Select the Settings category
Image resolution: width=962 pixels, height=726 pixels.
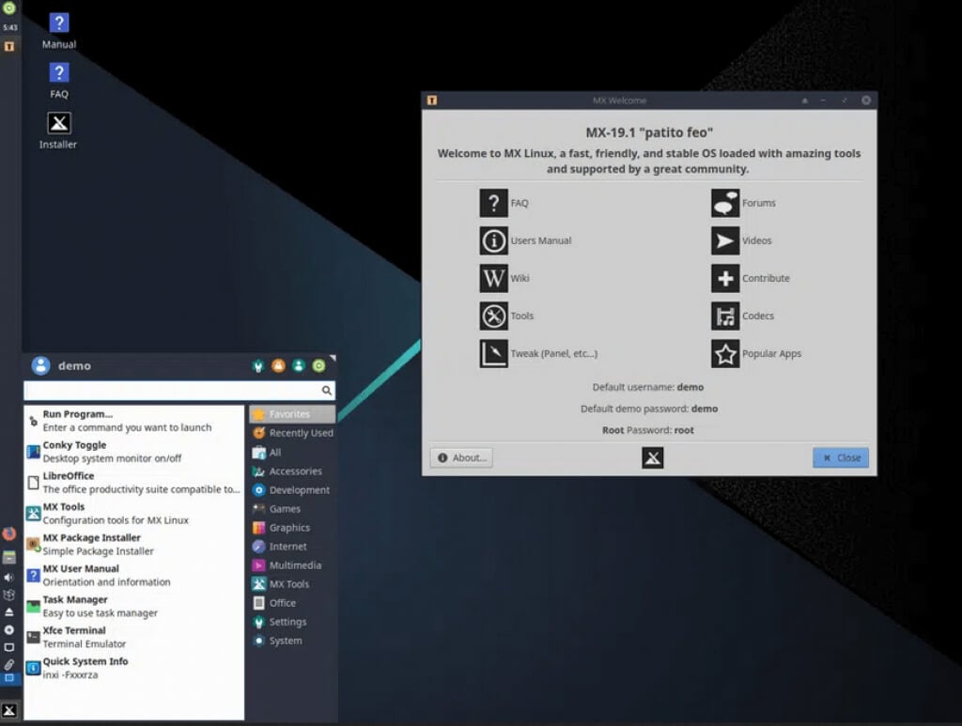292,622
